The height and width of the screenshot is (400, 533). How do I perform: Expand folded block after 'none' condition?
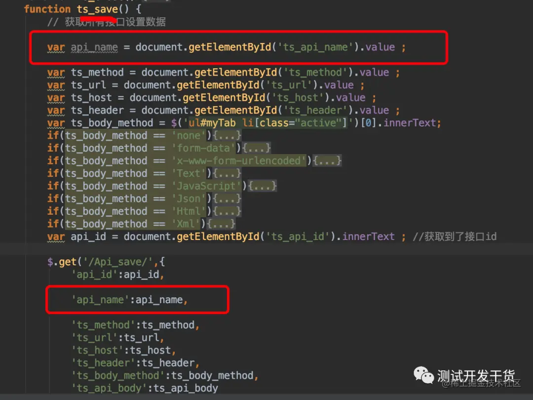point(227,135)
